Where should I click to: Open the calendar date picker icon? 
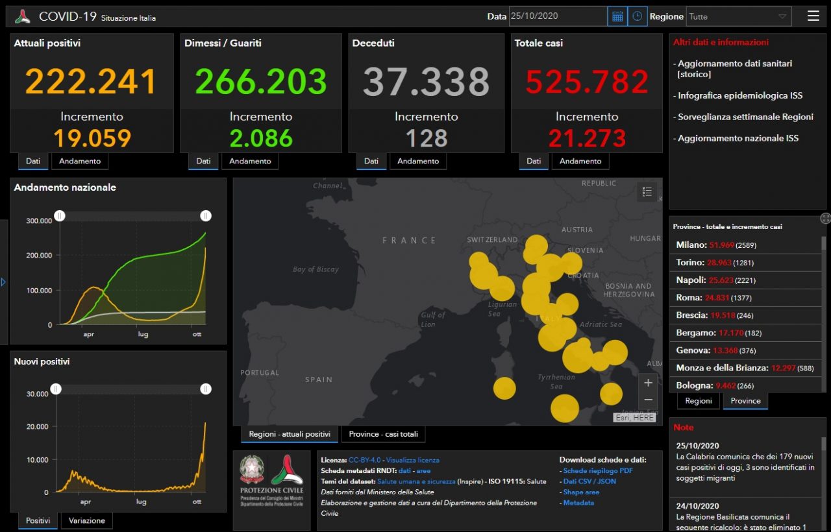tap(617, 16)
